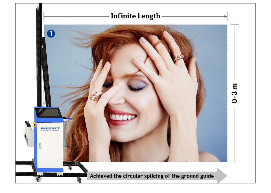
Task: Click the blue number 1 badge
Action: click(51, 34)
